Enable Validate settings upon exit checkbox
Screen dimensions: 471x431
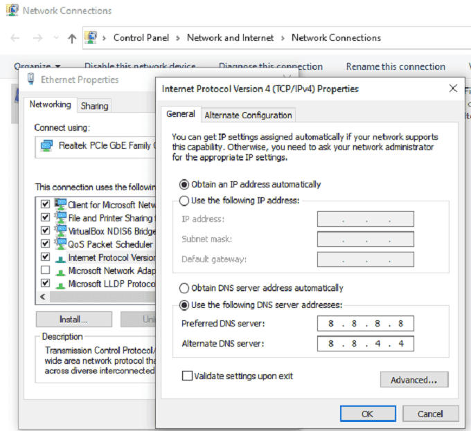click(187, 376)
